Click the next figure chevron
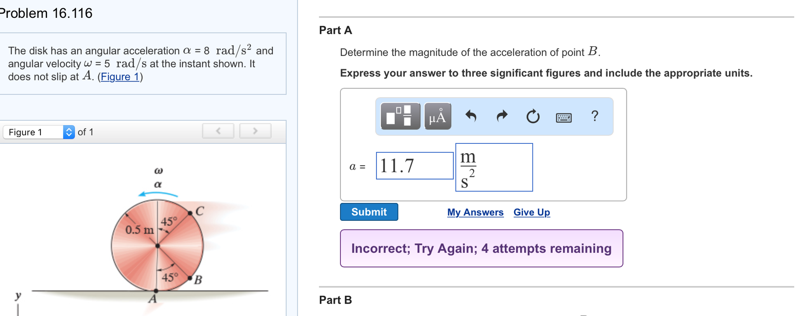795x316 pixels. coord(255,131)
